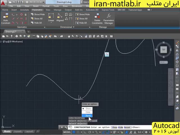Click the Cut scissors icon
180x135 pixels.
(x=34, y=36)
